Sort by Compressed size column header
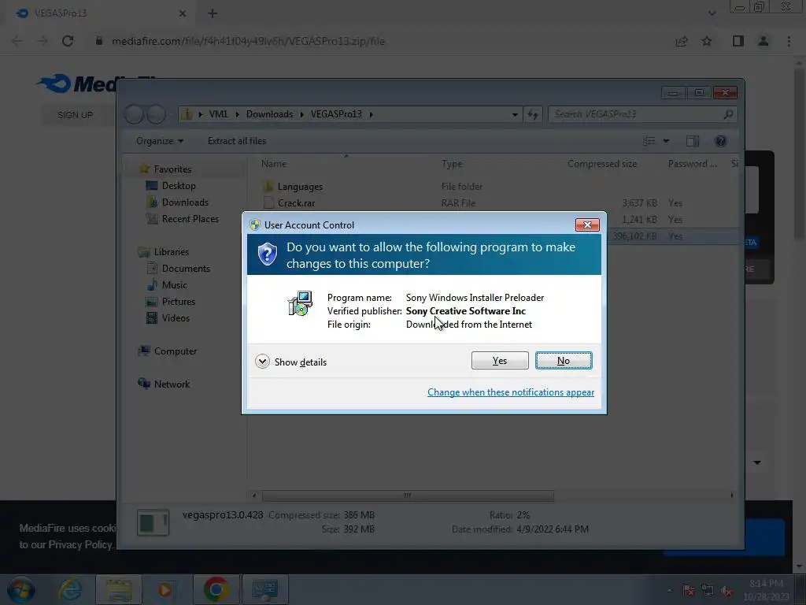Screen dimensions: 806x605 coord(602,164)
